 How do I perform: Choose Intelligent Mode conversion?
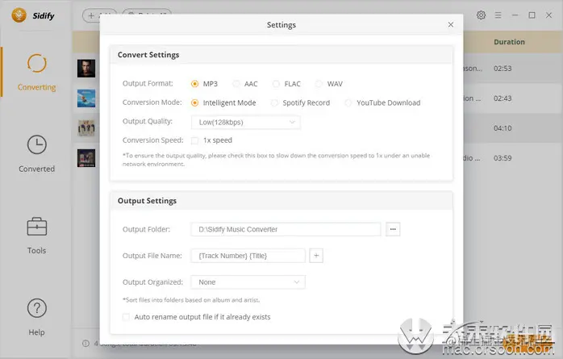194,102
